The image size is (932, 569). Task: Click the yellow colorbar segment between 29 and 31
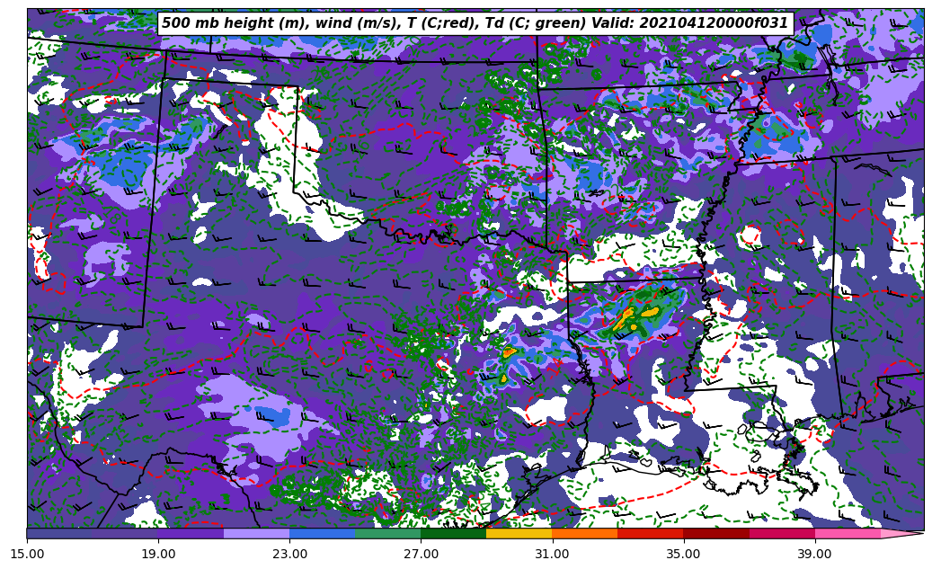pyautogui.click(x=519, y=533)
